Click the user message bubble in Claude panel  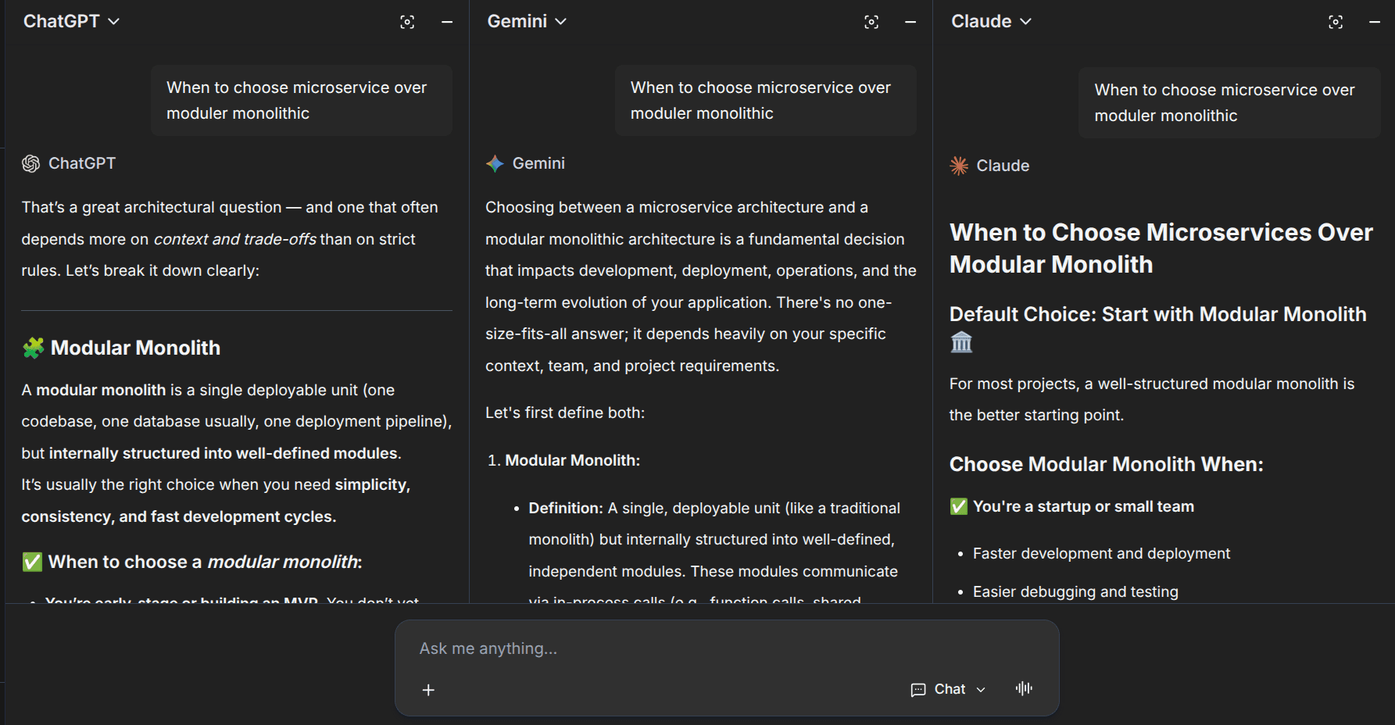pyautogui.click(x=1229, y=103)
